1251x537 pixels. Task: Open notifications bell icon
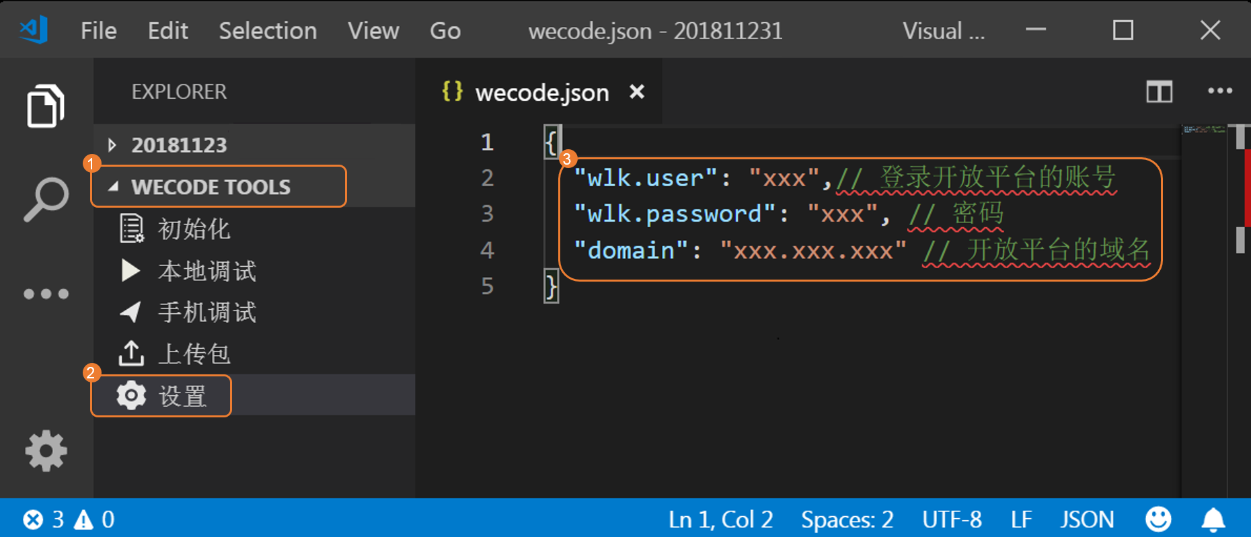pos(1213,520)
